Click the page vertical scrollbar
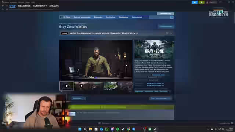The image size is (235, 132). click(234, 17)
